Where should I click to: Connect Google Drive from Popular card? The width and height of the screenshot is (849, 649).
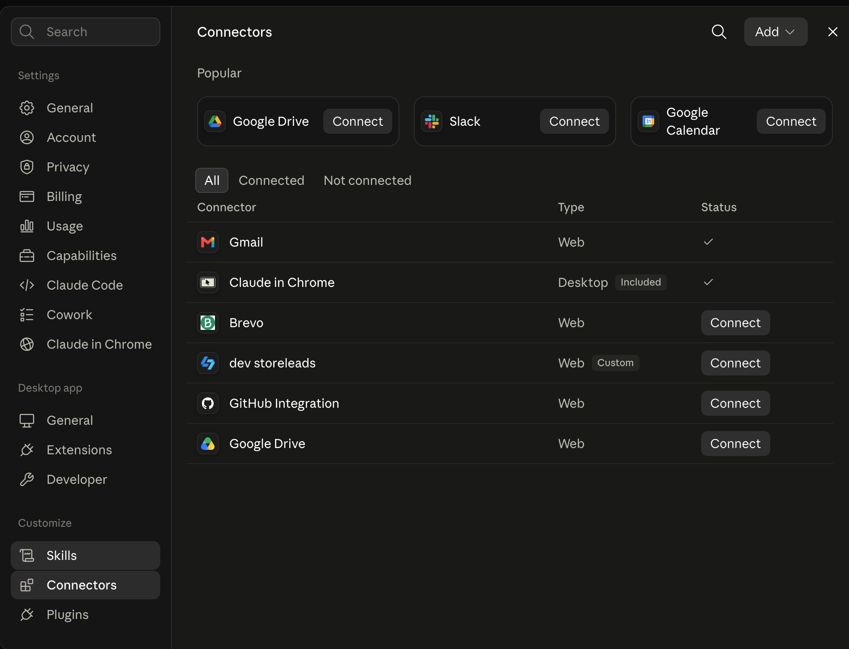[x=357, y=121]
